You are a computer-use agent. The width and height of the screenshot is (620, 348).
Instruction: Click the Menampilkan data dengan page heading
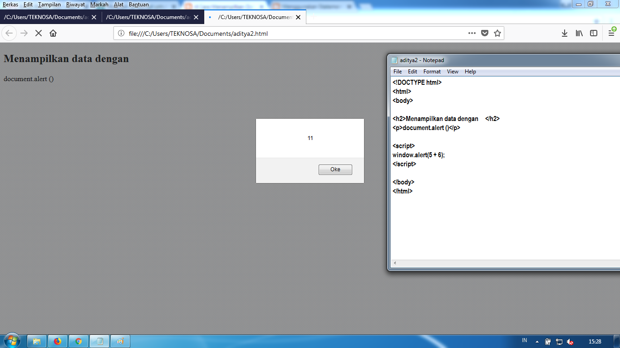(66, 59)
